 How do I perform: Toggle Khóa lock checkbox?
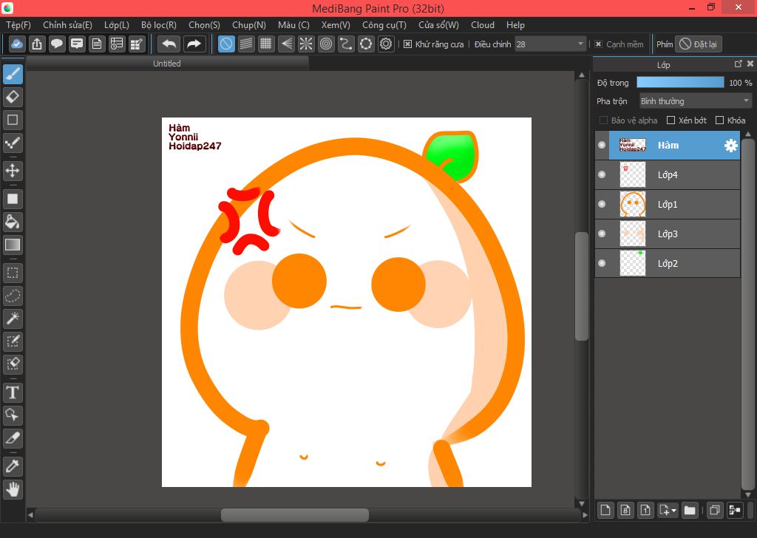[x=719, y=120]
